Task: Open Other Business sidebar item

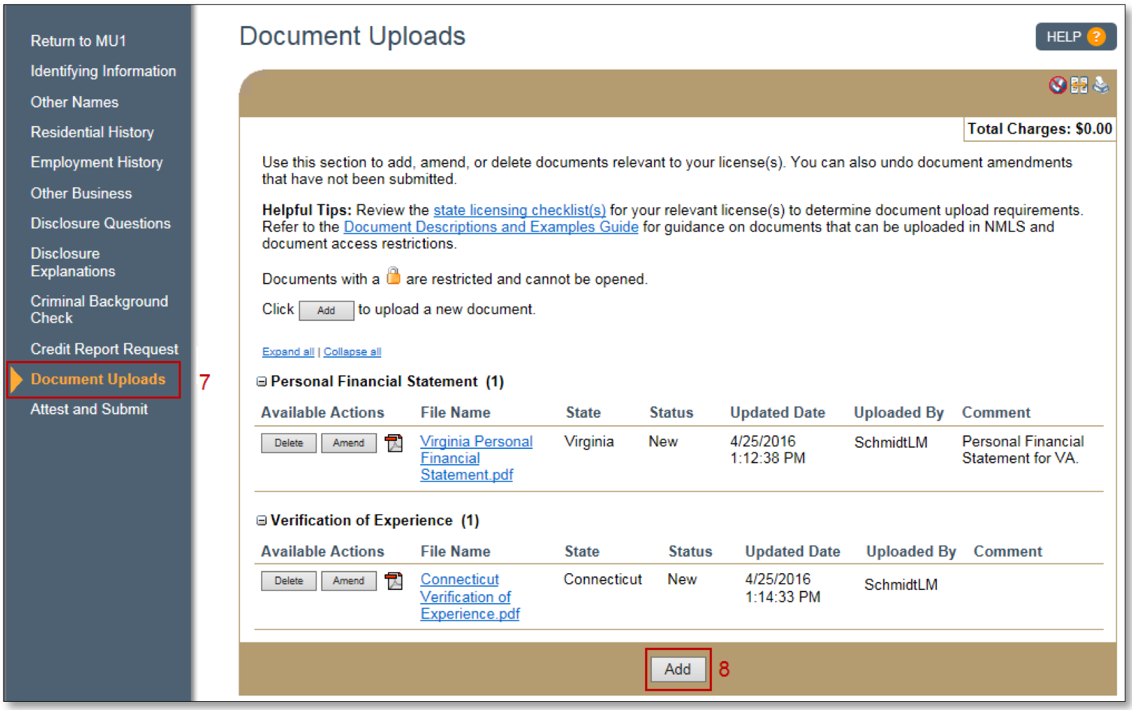Action: pyautogui.click(x=81, y=194)
